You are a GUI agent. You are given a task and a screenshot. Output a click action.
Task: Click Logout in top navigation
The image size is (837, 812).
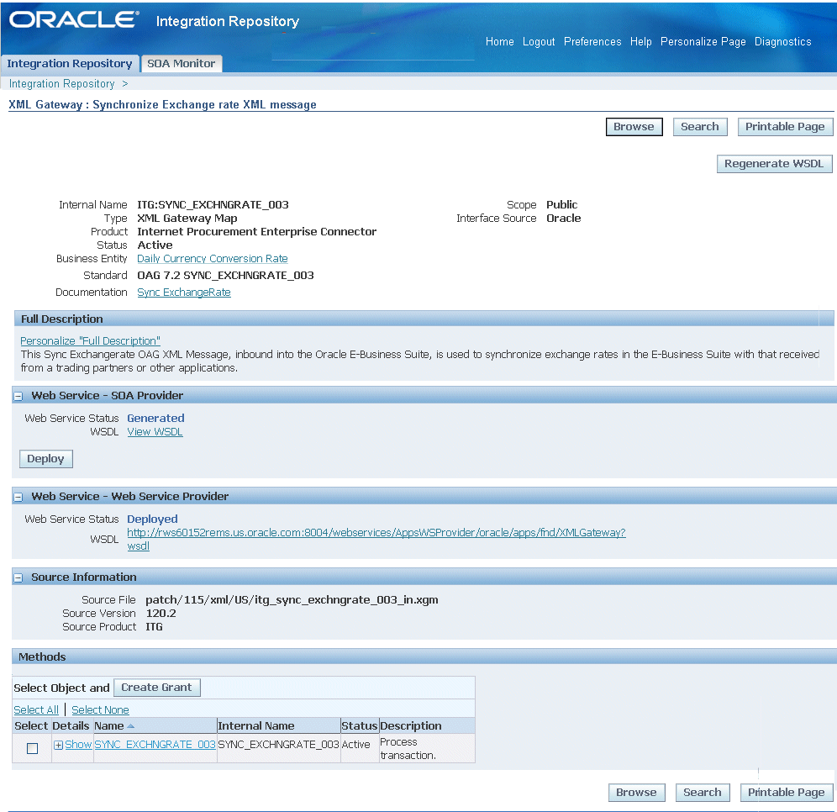(x=539, y=42)
